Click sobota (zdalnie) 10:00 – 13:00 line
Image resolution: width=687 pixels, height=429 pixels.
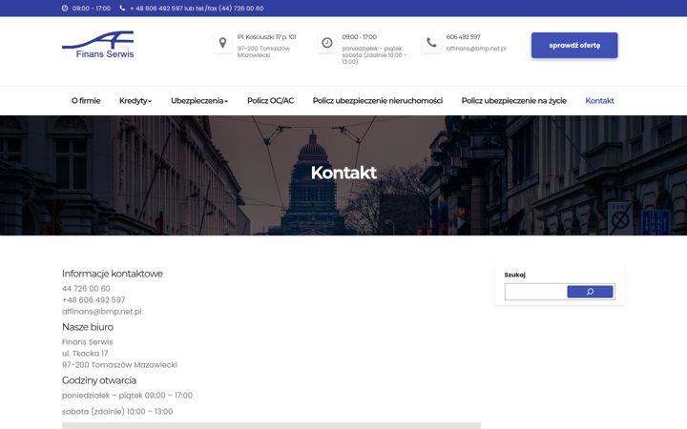tap(117, 412)
